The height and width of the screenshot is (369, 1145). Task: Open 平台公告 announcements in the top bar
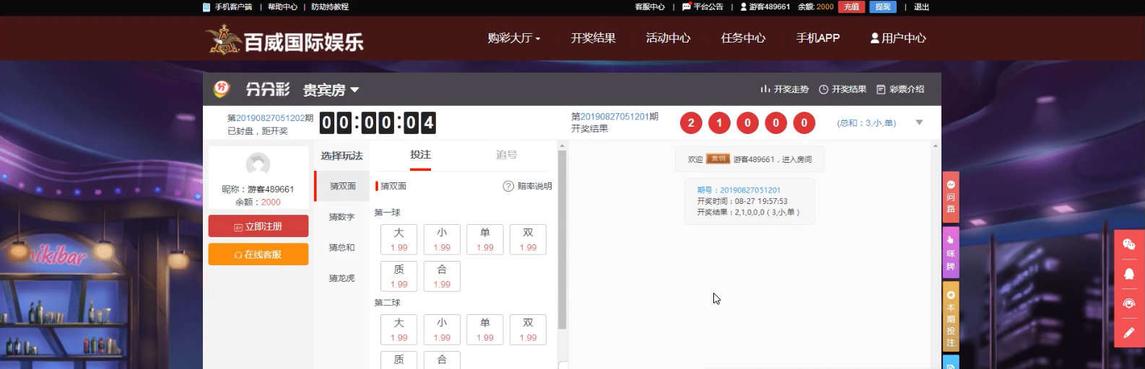[x=702, y=7]
